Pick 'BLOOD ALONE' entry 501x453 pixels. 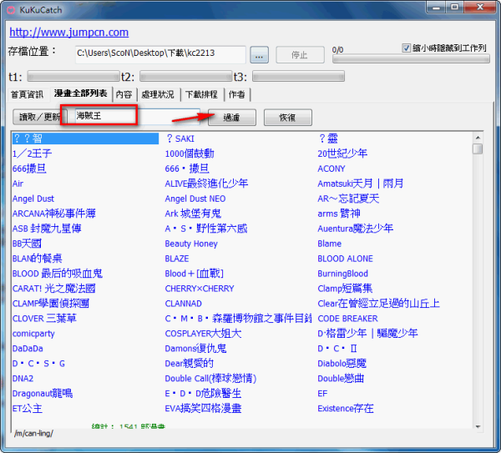coord(345,259)
